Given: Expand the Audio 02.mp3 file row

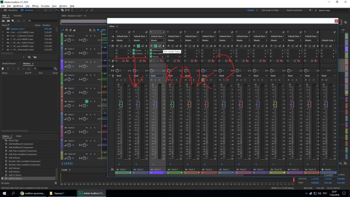Looking at the screenshot, I should (x=3, y=43).
